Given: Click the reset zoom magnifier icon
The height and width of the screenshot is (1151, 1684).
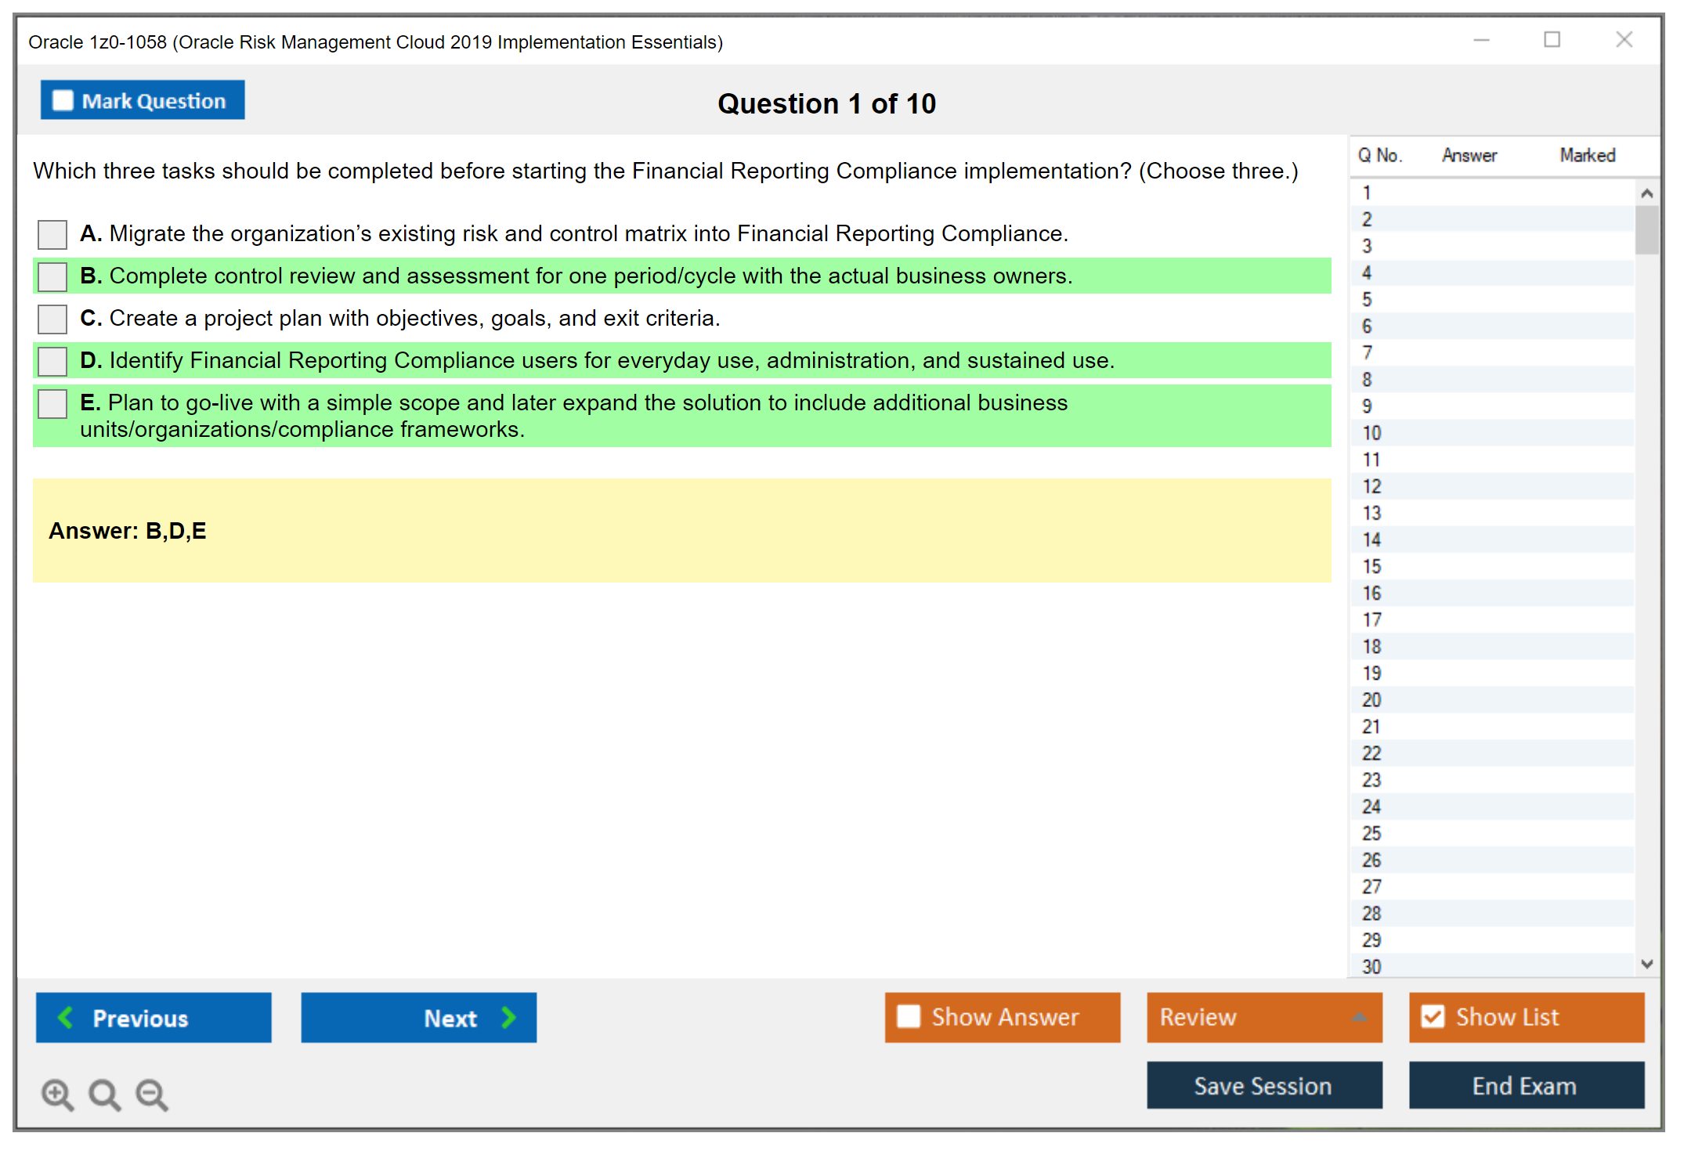Looking at the screenshot, I should [104, 1094].
